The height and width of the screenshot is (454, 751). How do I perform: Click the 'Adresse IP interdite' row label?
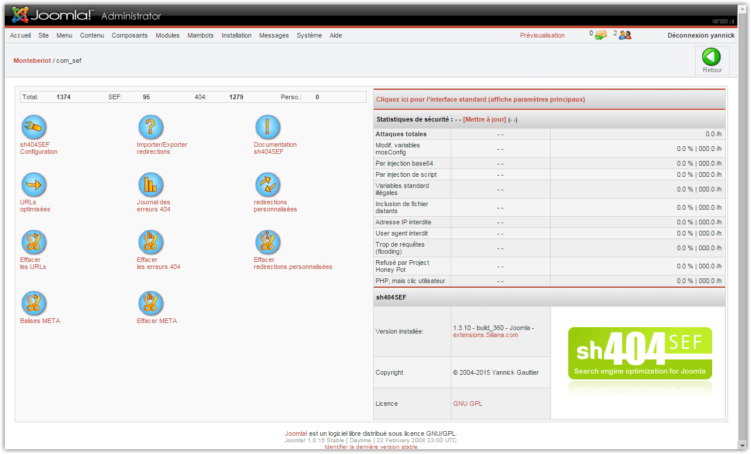click(x=403, y=222)
